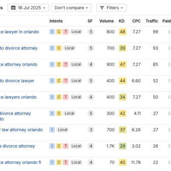This screenshot has width=171, height=171.
Task: Click Local badge in 'law attorney orlando' row
Action: [62, 130]
